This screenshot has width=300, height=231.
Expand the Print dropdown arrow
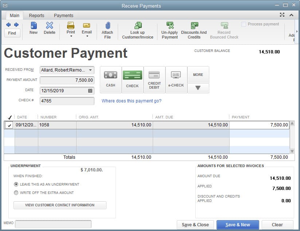[71, 36]
